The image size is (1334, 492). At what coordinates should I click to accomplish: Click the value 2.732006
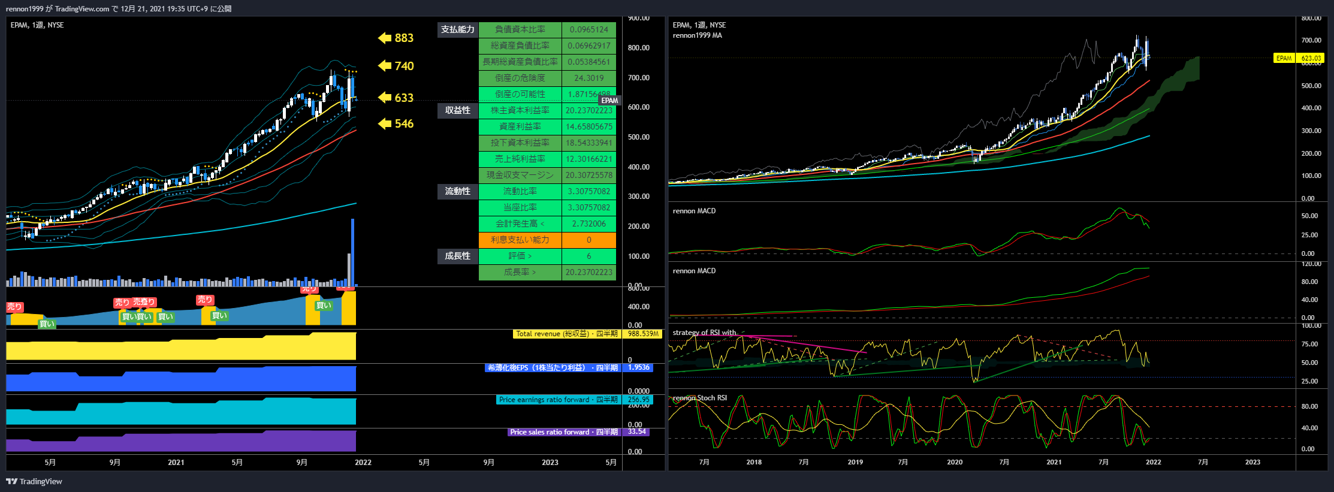[x=589, y=224]
